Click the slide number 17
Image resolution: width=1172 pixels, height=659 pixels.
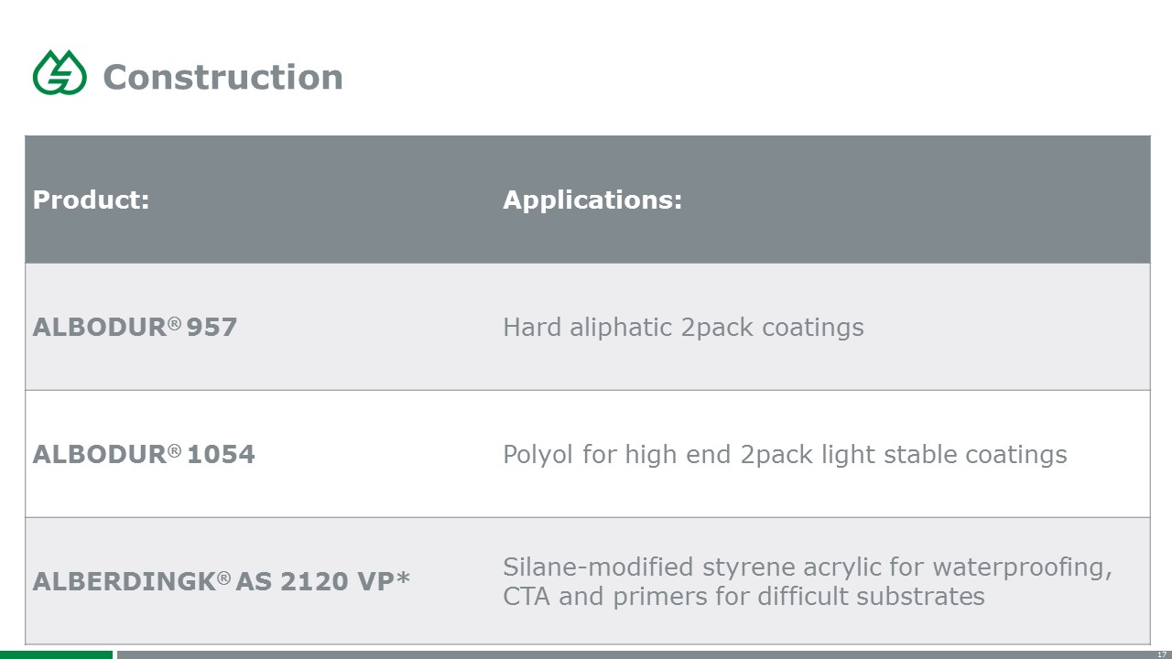click(x=1162, y=654)
